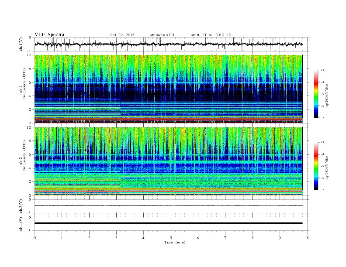Click the "3" tick label on the time axis
This screenshot has height=267, width=346.
click(x=116, y=238)
